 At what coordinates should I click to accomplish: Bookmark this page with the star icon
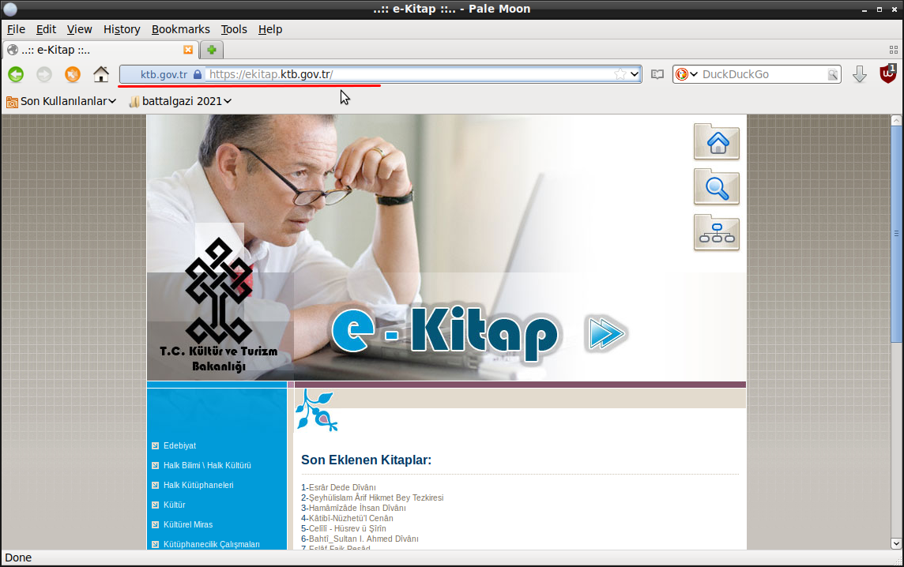click(x=620, y=74)
